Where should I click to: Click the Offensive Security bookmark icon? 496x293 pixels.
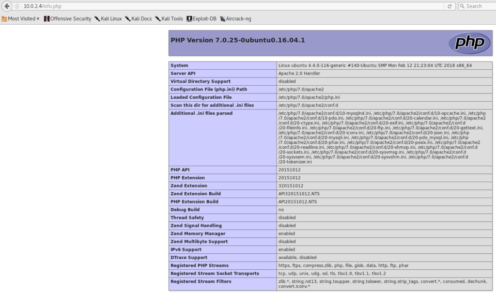47,19
